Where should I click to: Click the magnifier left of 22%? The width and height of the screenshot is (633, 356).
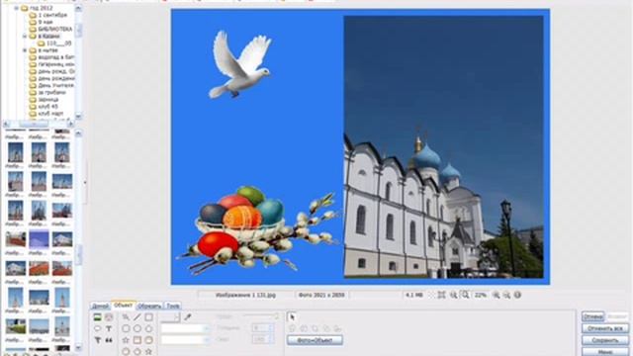point(465,295)
